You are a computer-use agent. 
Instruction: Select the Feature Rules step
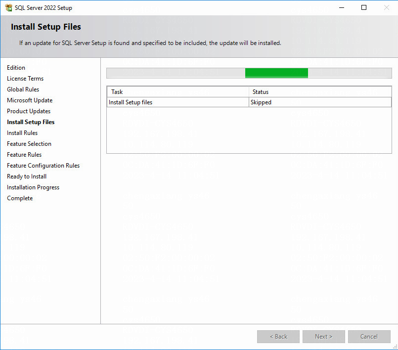[24, 155]
